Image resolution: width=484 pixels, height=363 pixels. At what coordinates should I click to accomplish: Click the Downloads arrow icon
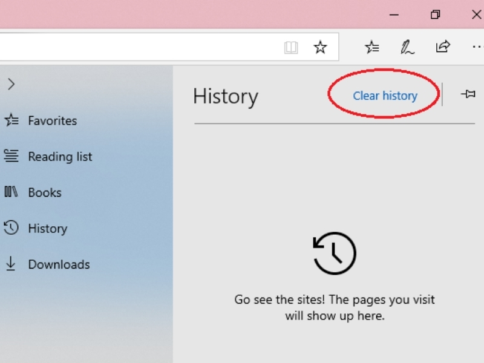pos(11,264)
